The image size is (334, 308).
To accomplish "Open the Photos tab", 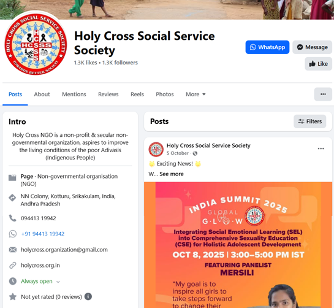I will 165,94.
